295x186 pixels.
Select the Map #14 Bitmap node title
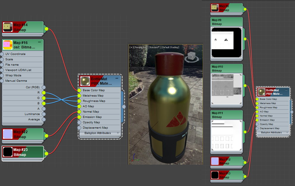[21, 27]
